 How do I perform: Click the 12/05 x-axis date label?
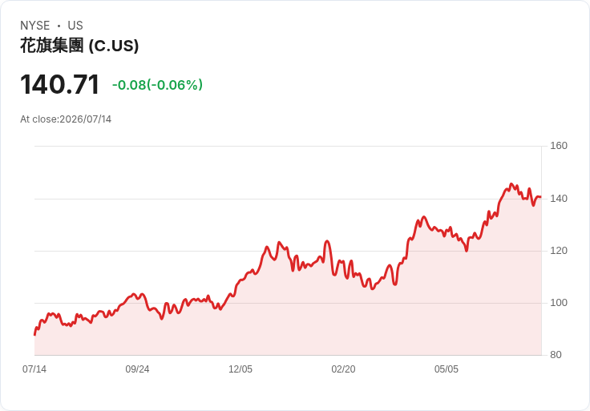[240, 369]
